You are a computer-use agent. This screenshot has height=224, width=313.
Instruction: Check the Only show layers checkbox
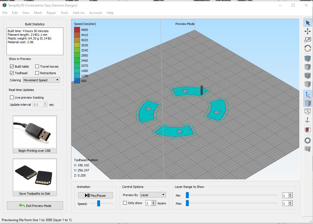click(x=125, y=203)
